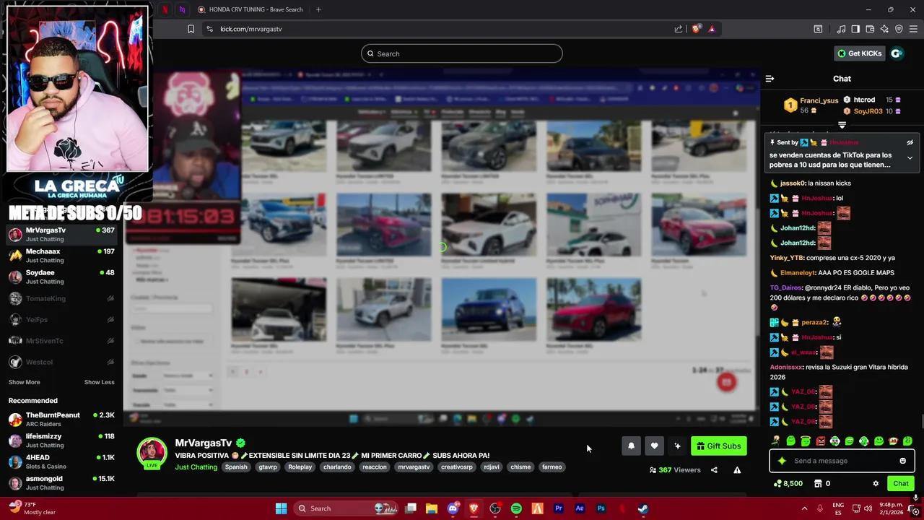Open emote picker in message box

tap(902, 461)
